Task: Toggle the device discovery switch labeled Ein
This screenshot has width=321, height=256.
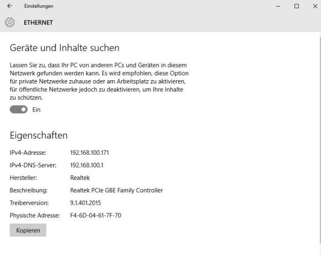Action: coord(19,109)
